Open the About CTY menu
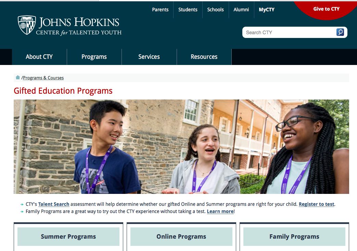This screenshot has height=251, width=357. tap(39, 57)
